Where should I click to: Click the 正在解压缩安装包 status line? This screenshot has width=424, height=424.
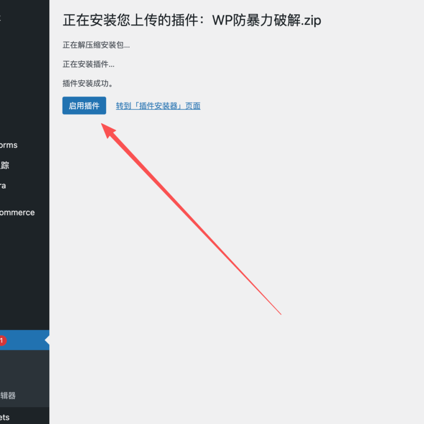(x=96, y=45)
